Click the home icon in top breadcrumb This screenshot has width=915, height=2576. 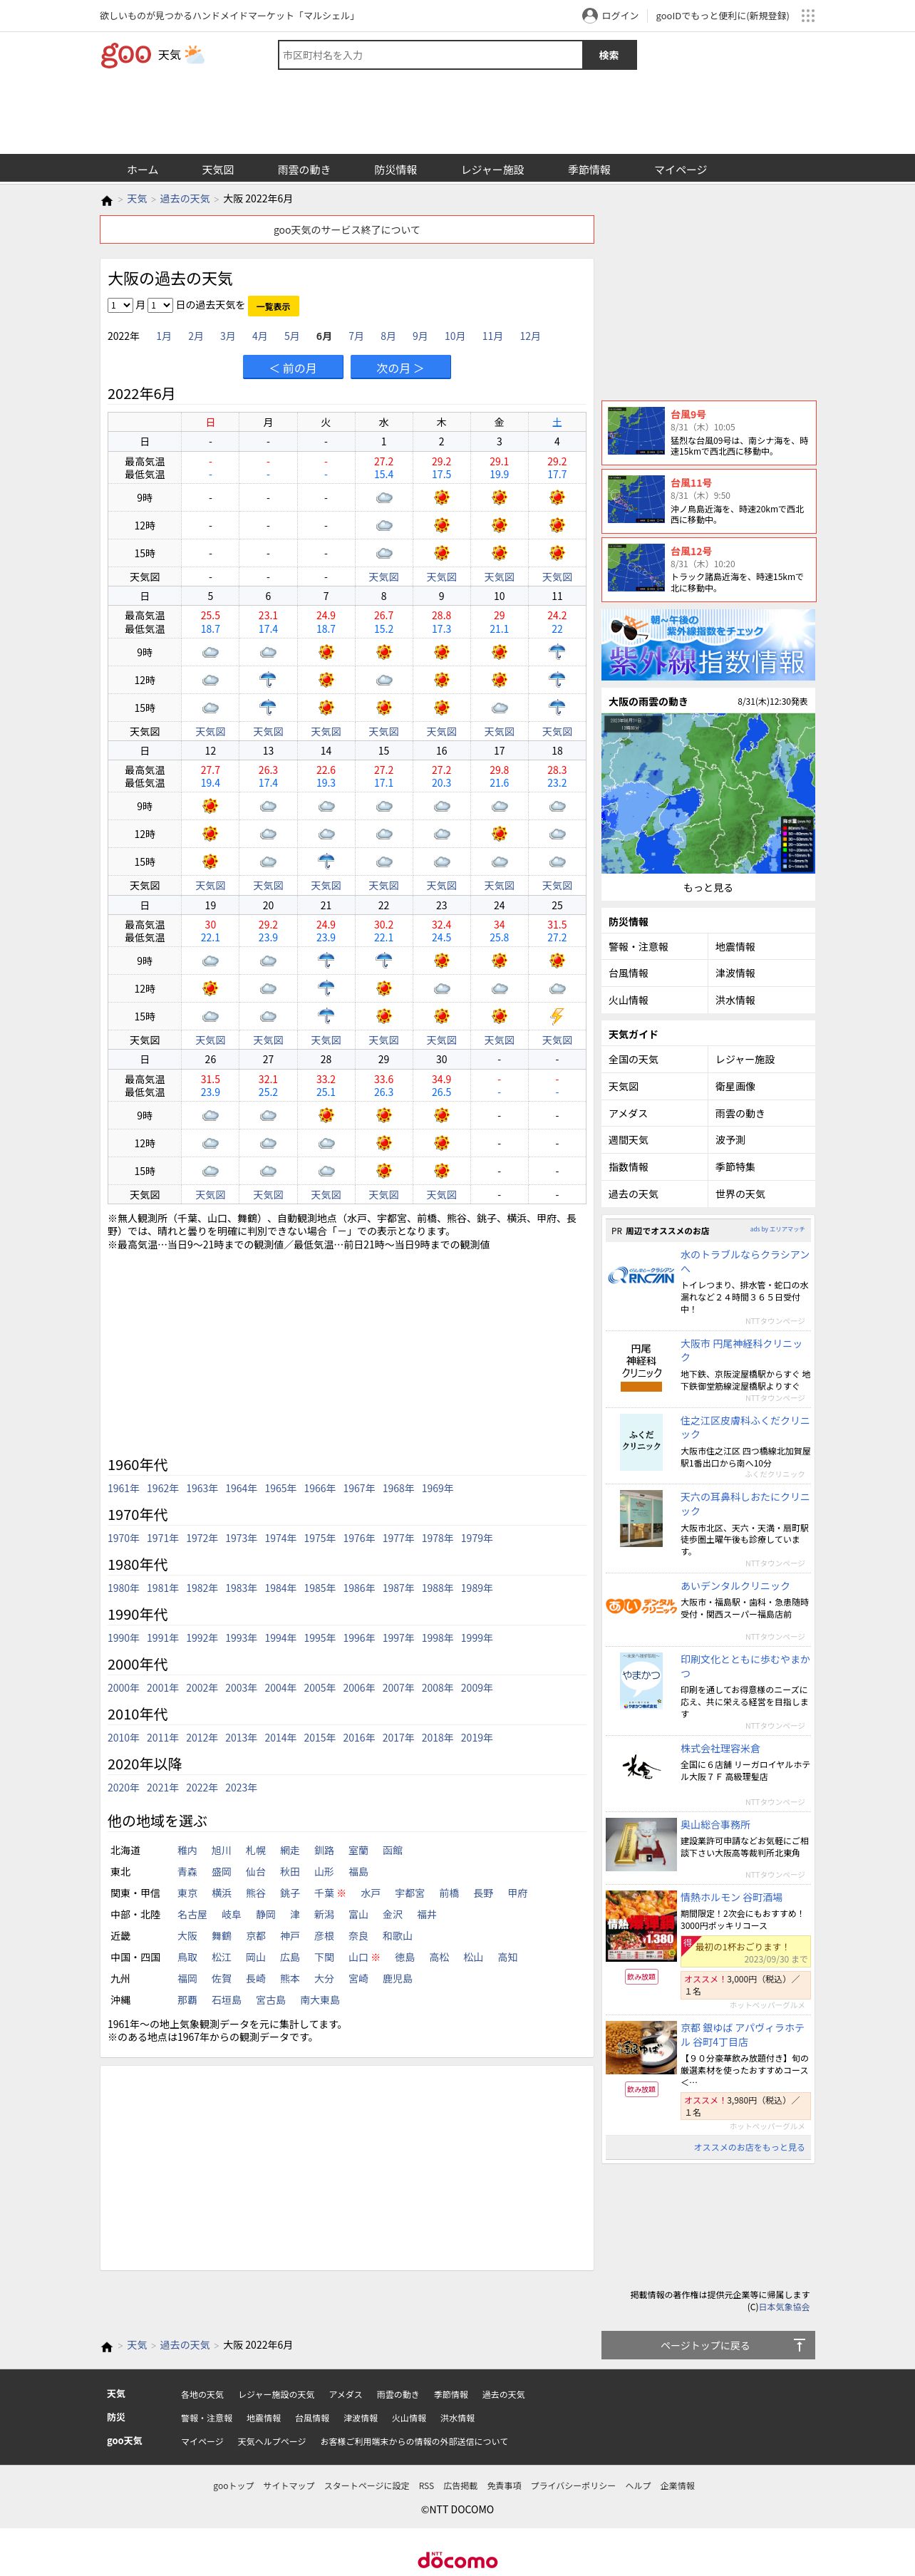[x=107, y=200]
